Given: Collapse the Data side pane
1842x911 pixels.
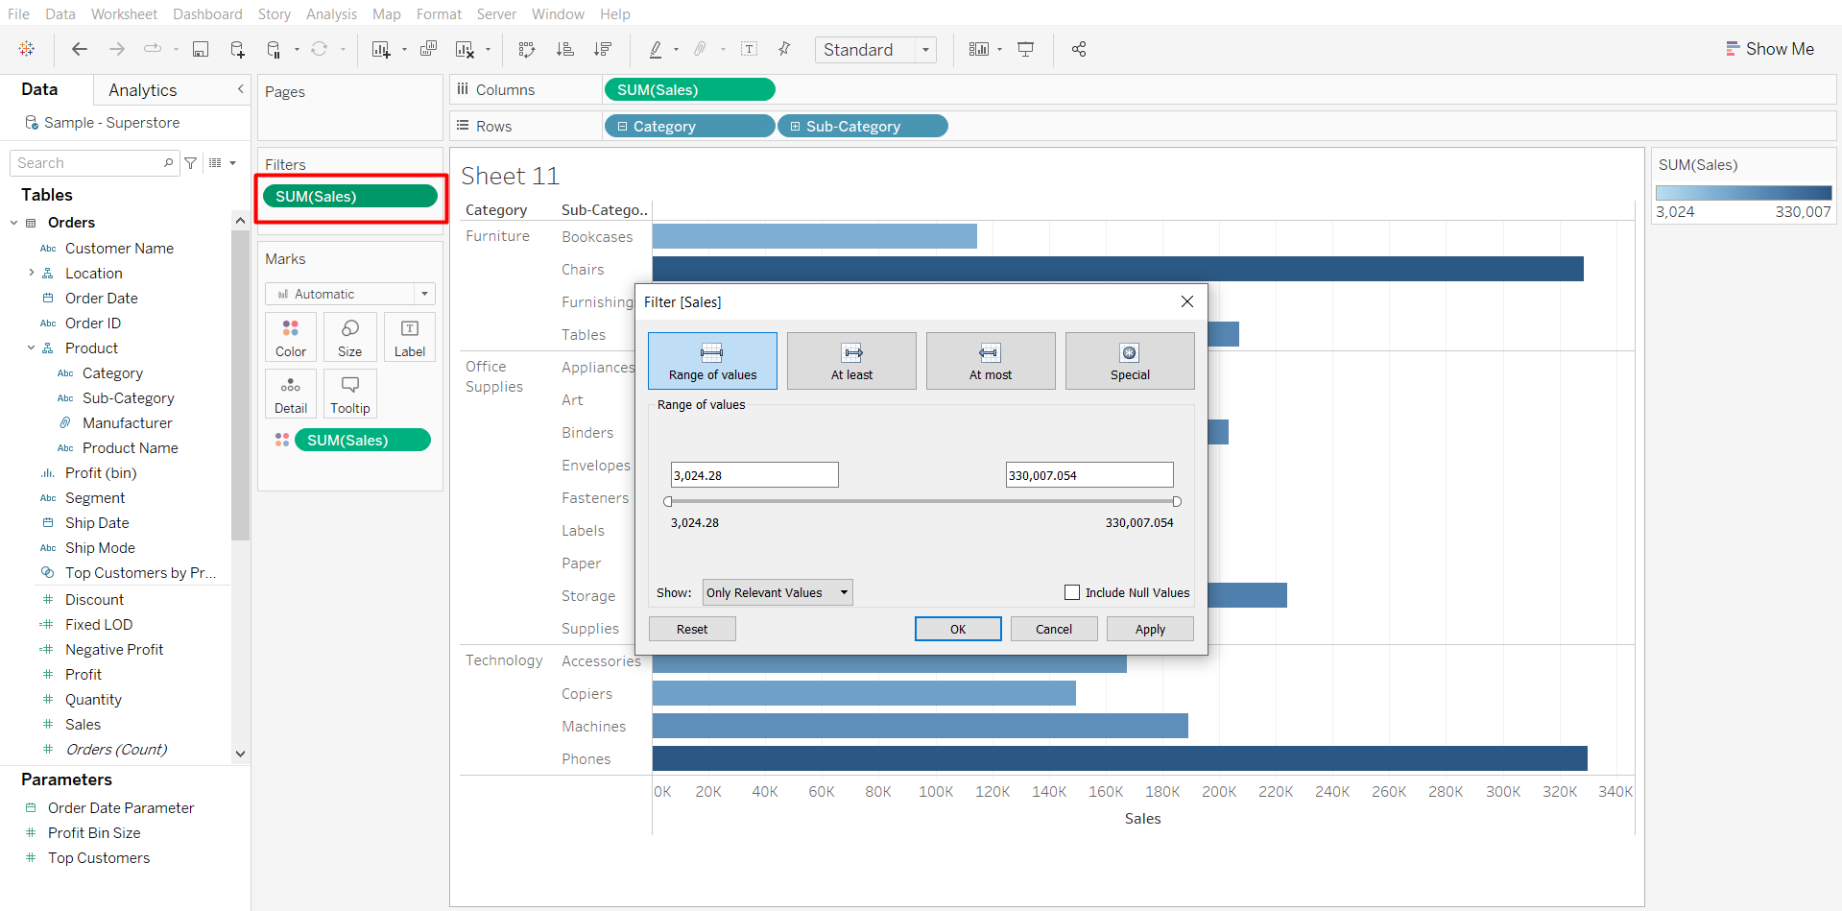Looking at the screenshot, I should (240, 89).
